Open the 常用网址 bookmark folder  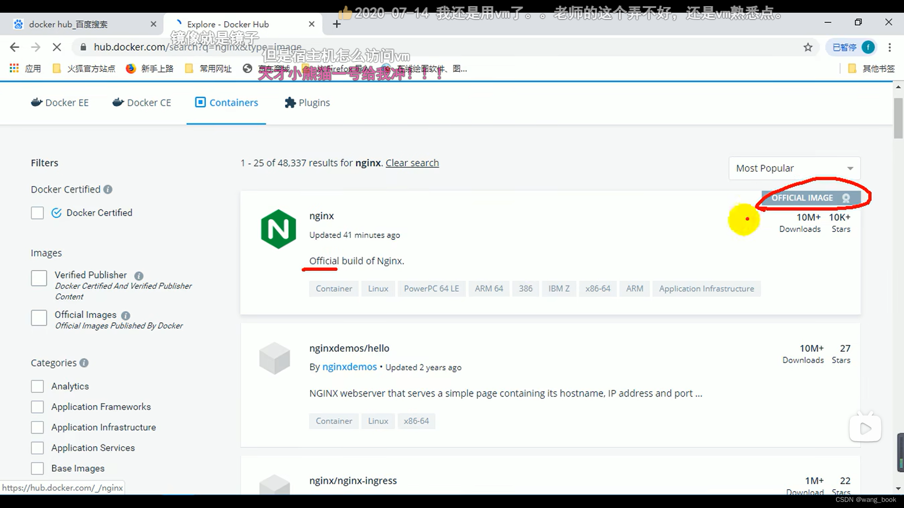[209, 69]
